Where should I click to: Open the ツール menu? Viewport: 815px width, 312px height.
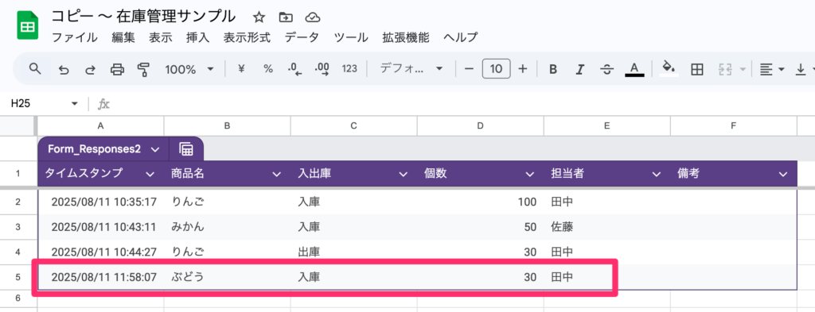[351, 37]
